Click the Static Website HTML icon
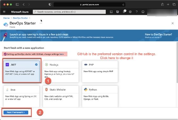Screen dimensions: 178x120 pyautogui.click(x=46, y=90)
